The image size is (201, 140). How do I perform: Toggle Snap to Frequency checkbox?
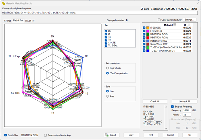pos(173,106)
